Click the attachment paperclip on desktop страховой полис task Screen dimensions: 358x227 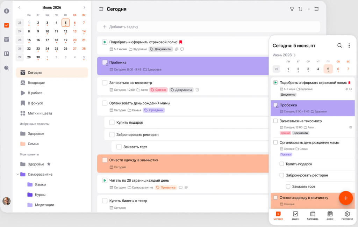pyautogui.click(x=177, y=49)
